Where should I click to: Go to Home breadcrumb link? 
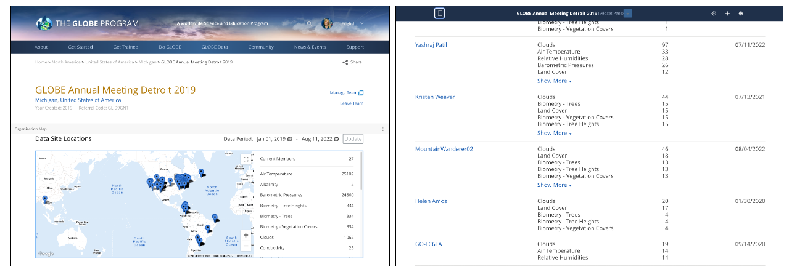click(41, 62)
